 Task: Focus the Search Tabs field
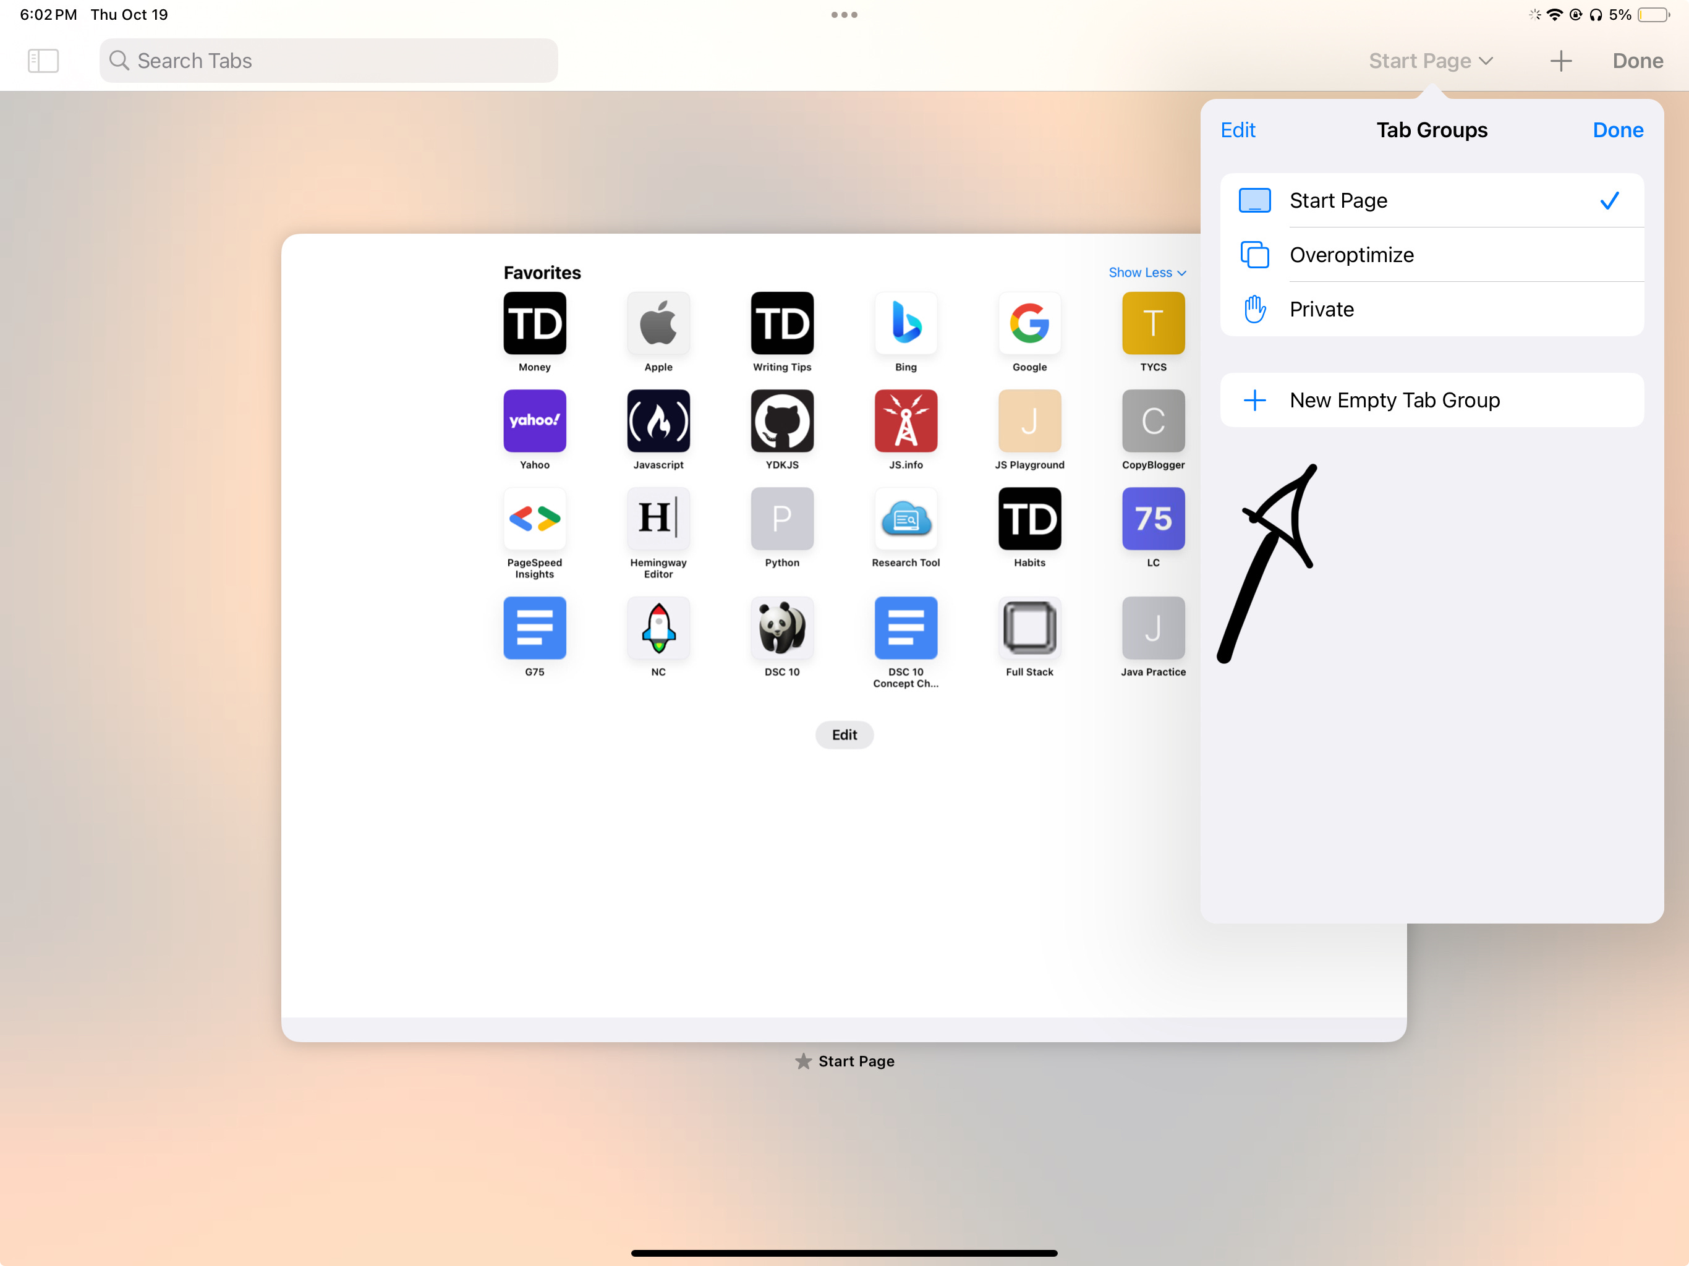(328, 61)
